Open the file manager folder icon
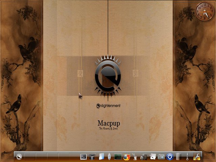 [101, 157]
